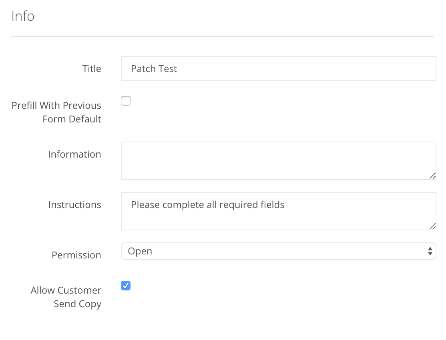Select the Title text reading Patch Test
This screenshot has width=446, height=340.
pos(153,68)
